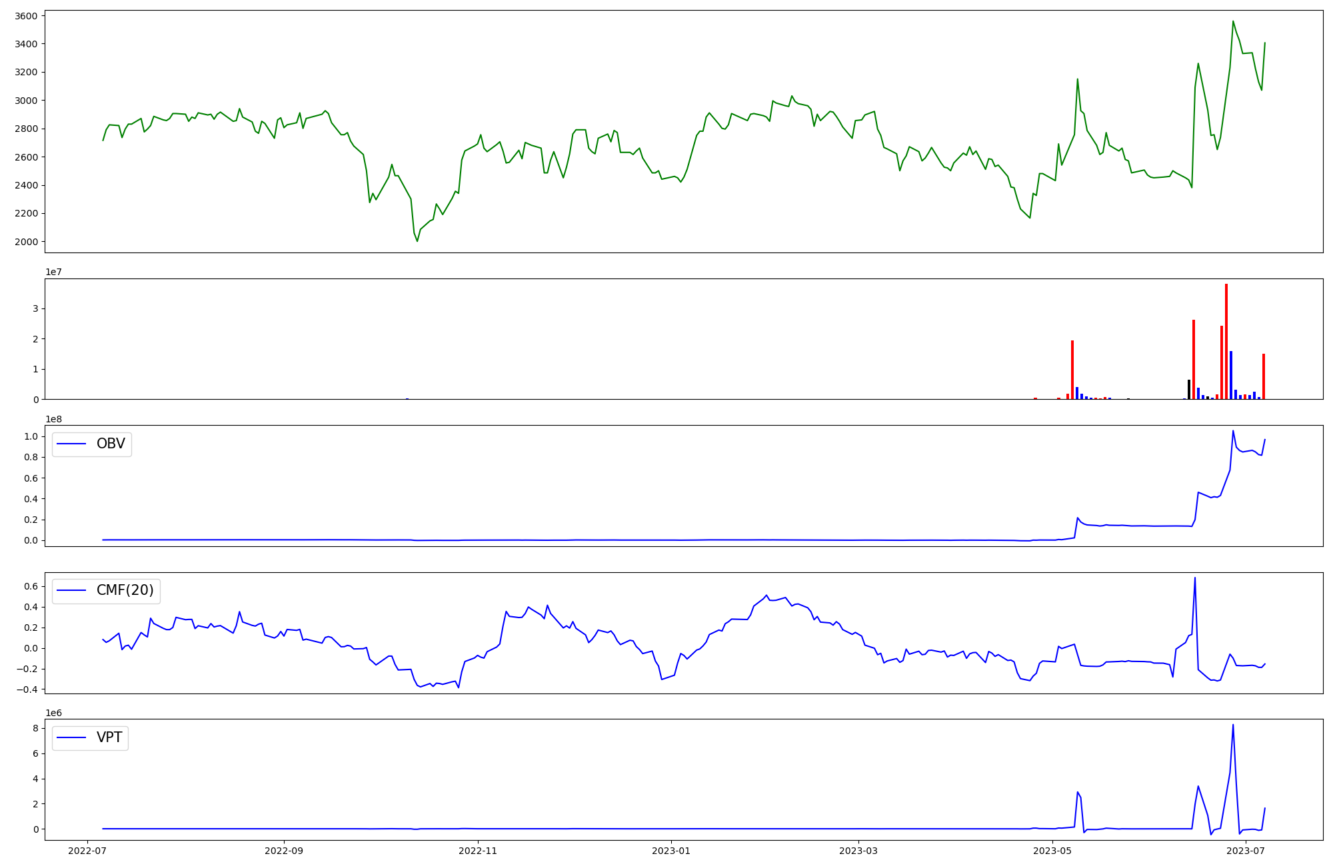Viewport: 1333px width, 866px height.
Task: Click the highest spike in CMF(20) chart
Action: 1194,578
